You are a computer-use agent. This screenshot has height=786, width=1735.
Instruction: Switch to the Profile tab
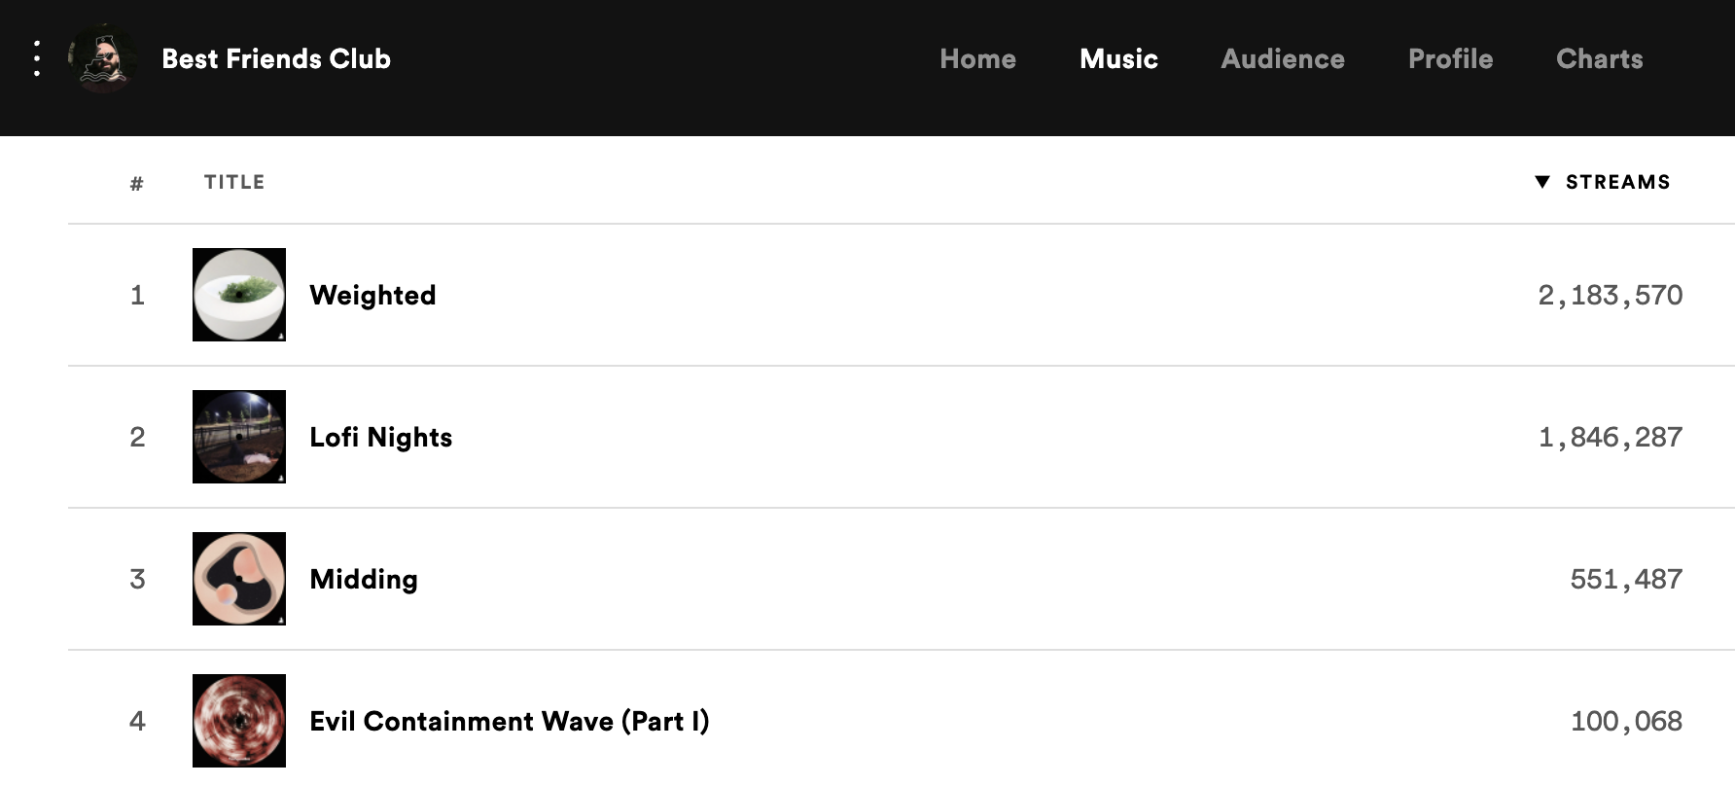point(1450,58)
